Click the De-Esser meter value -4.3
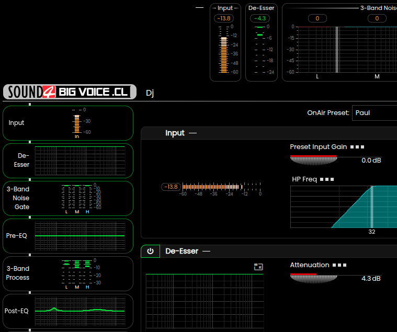The image size is (397, 332). [x=260, y=18]
